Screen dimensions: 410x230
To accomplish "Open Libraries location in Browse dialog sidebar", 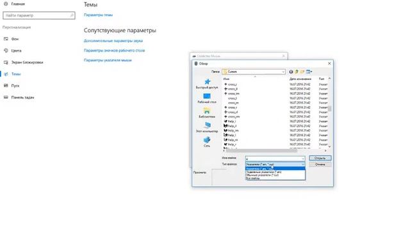I will (x=207, y=113).
